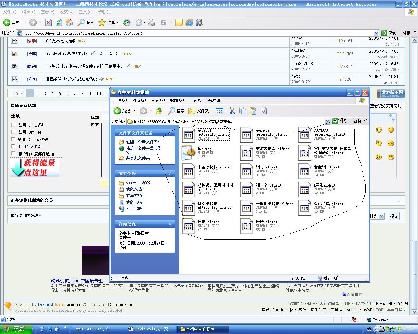418x334 pixels.
Task: Click the IE Print icon
Action: 152,23
